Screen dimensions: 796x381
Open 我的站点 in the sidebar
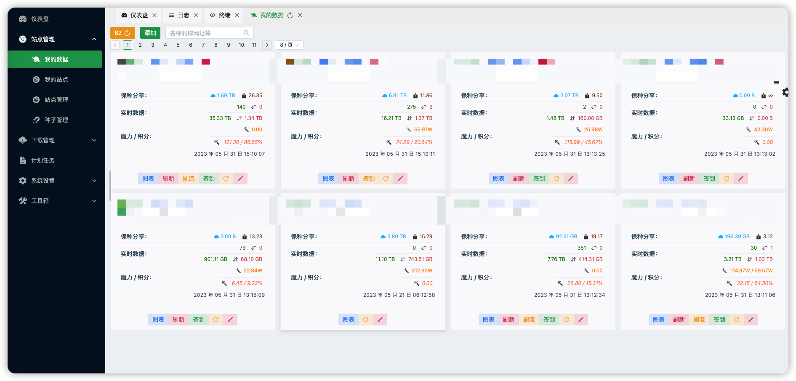click(x=55, y=80)
